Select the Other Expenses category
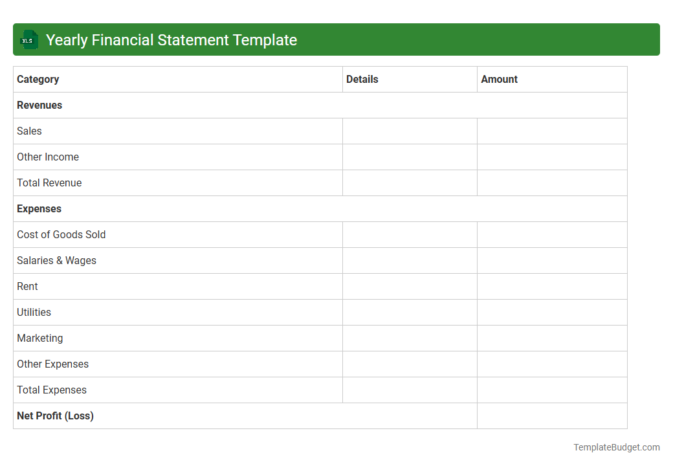The image size is (673, 466). 52,364
